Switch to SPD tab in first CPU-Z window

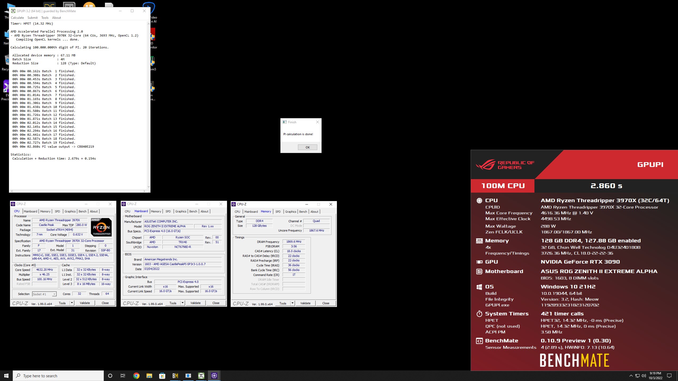(57, 211)
